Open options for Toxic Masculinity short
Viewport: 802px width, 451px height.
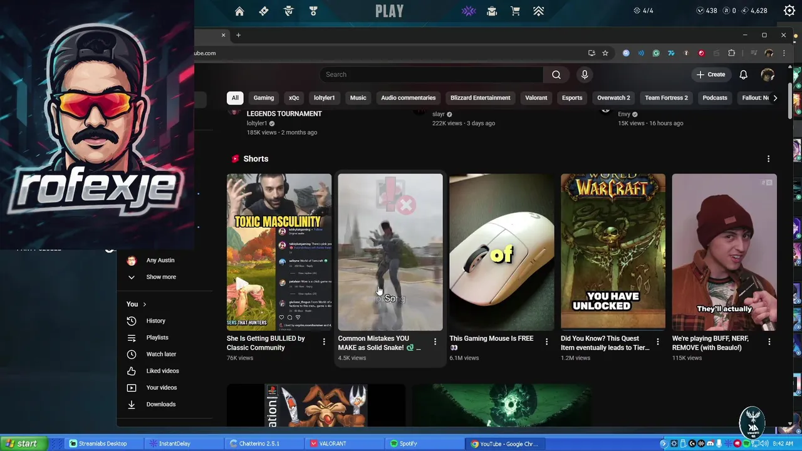(324, 342)
